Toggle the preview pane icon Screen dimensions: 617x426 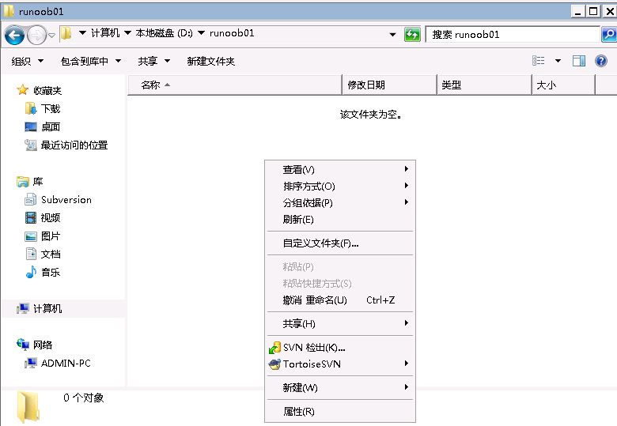tap(579, 61)
